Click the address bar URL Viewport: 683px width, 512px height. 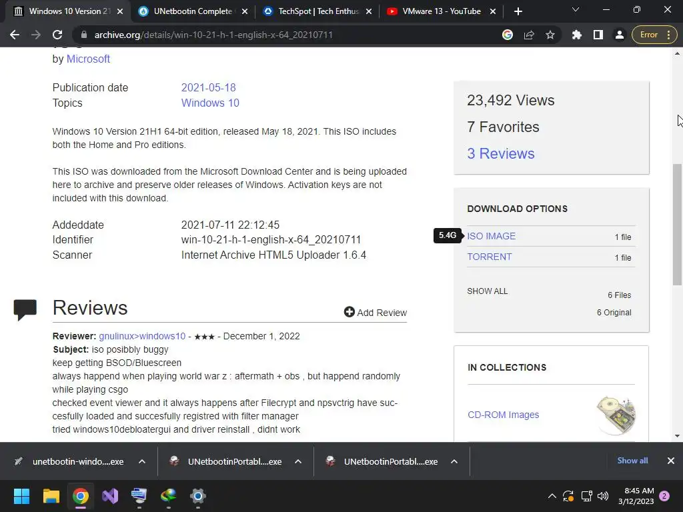(x=213, y=35)
